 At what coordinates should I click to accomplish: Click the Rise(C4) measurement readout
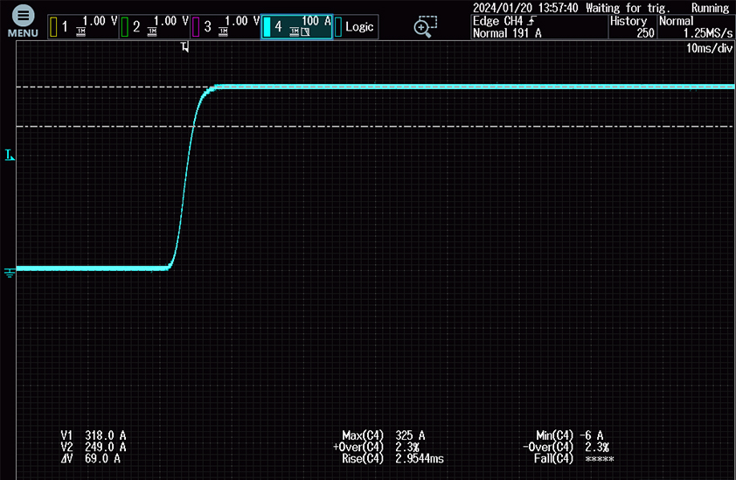[393, 458]
